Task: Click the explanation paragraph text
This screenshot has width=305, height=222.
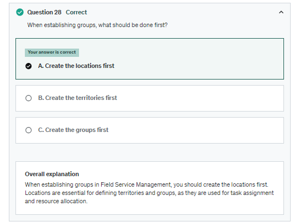Action: pos(149,193)
